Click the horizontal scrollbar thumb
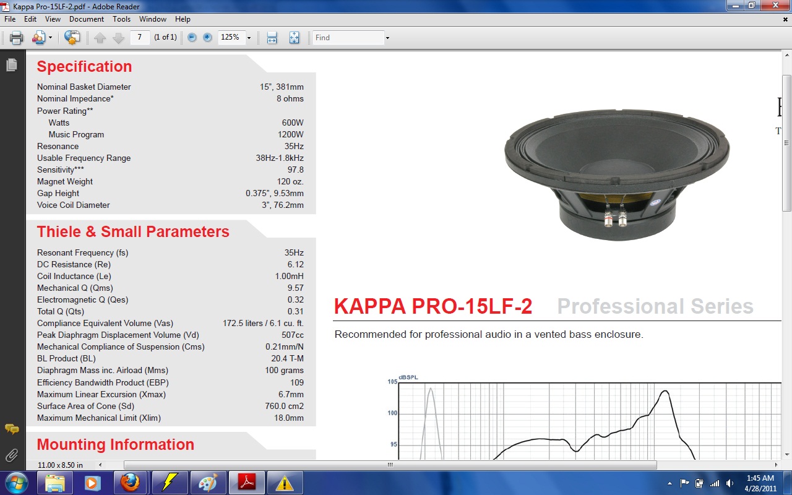Screen dimensions: 792x495 click(390, 465)
